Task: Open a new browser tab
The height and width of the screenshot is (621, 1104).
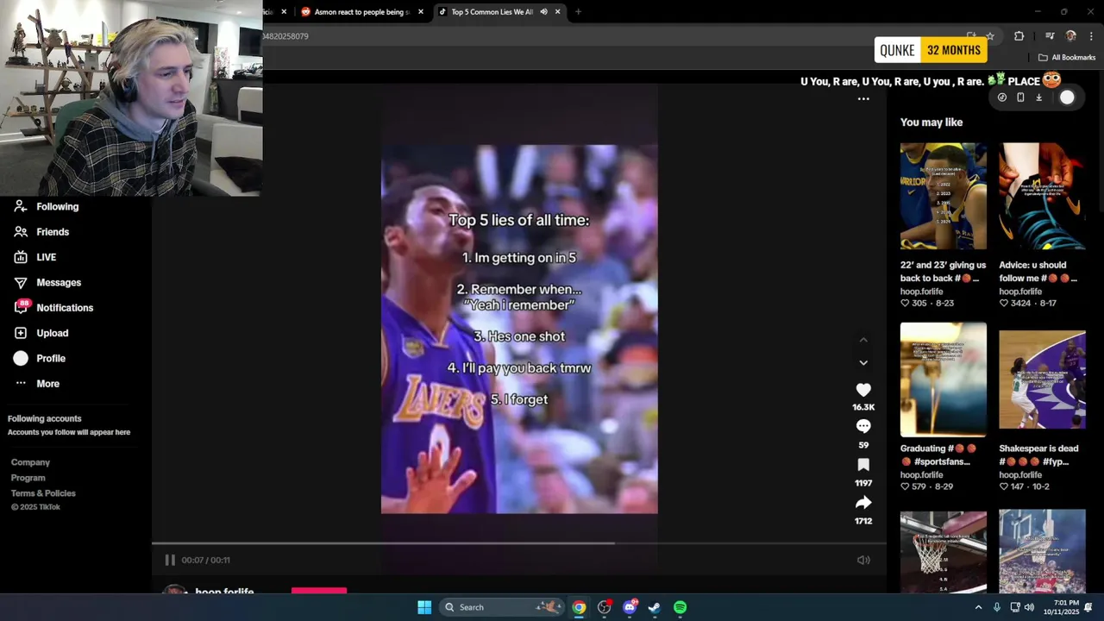Action: [x=578, y=12]
